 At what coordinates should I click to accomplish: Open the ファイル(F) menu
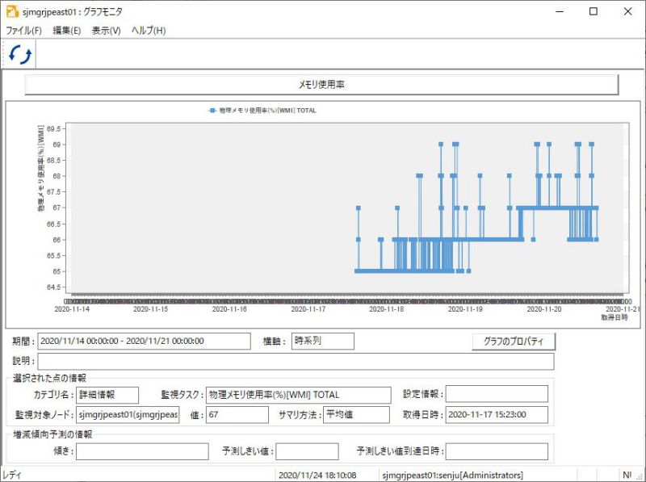(24, 31)
